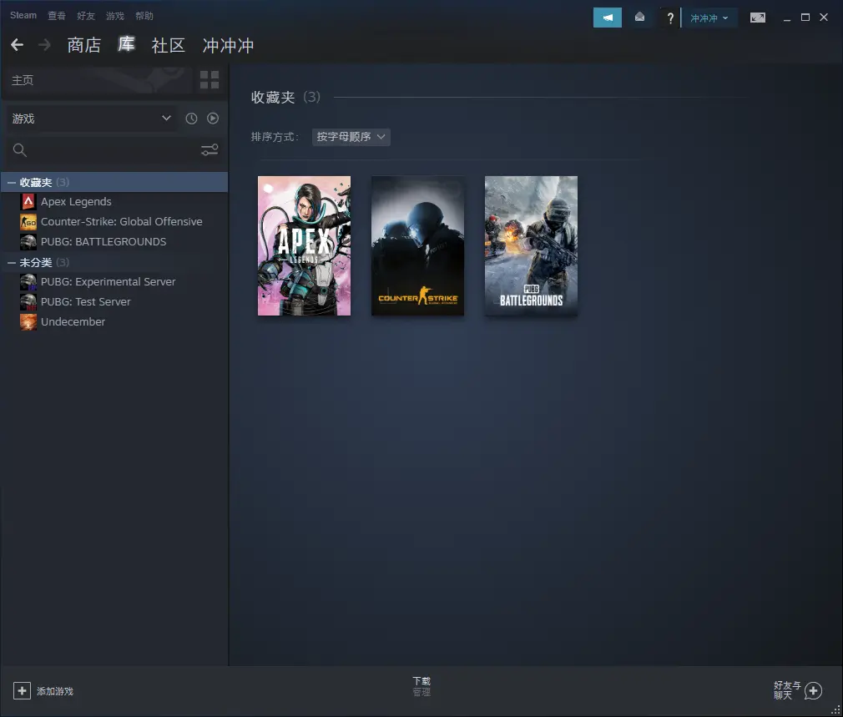This screenshot has width=843, height=717.
Task: Click 收藏夹 (3) main heading
Action: click(285, 98)
